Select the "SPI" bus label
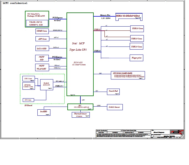 (100, 73)
